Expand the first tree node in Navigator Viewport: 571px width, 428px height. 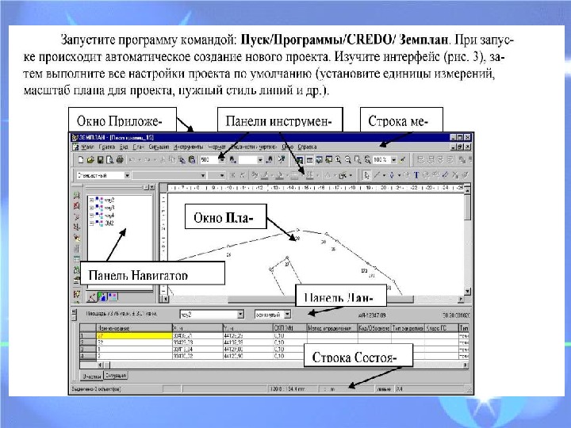tap(91, 200)
